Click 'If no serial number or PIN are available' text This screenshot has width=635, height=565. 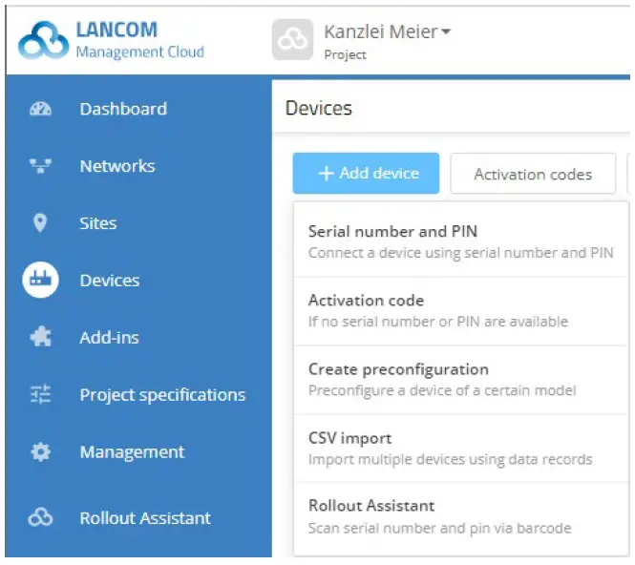(438, 322)
